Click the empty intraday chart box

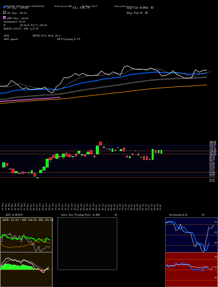point(87,244)
